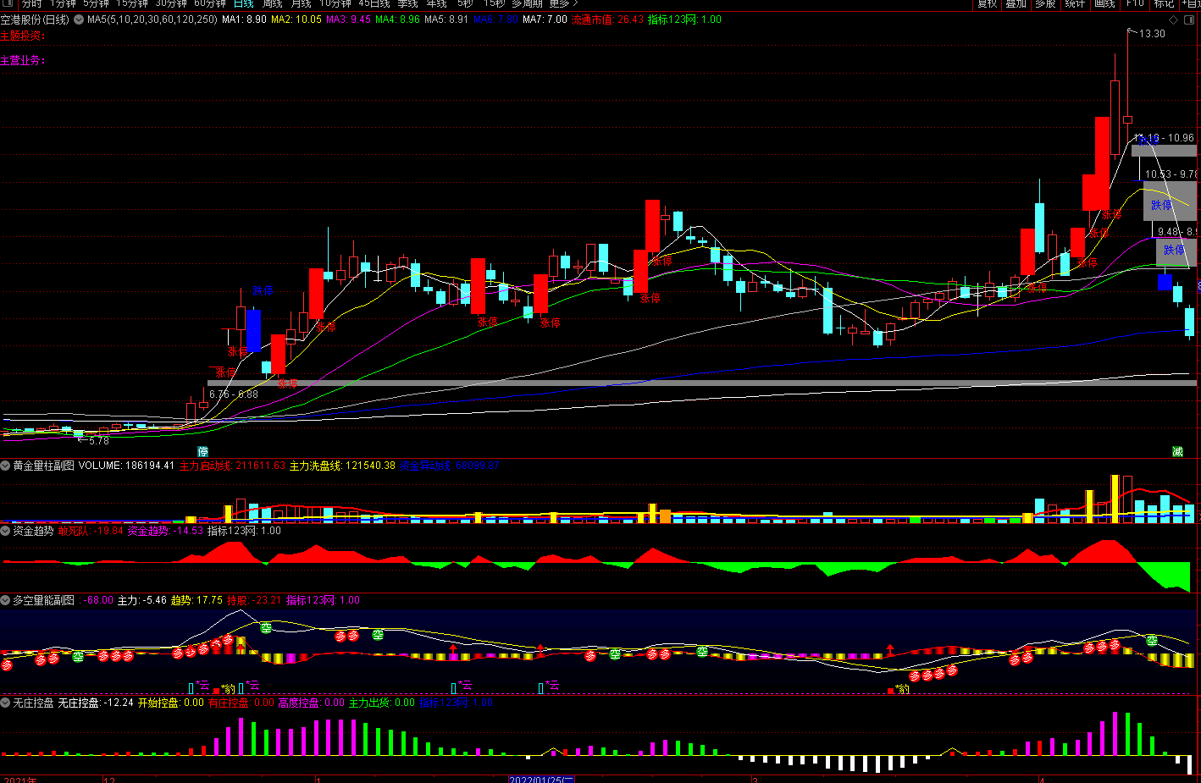Click the gray 跌停 box labeled 9.48
Viewport: 1201px width, 783px height.
click(x=1176, y=251)
